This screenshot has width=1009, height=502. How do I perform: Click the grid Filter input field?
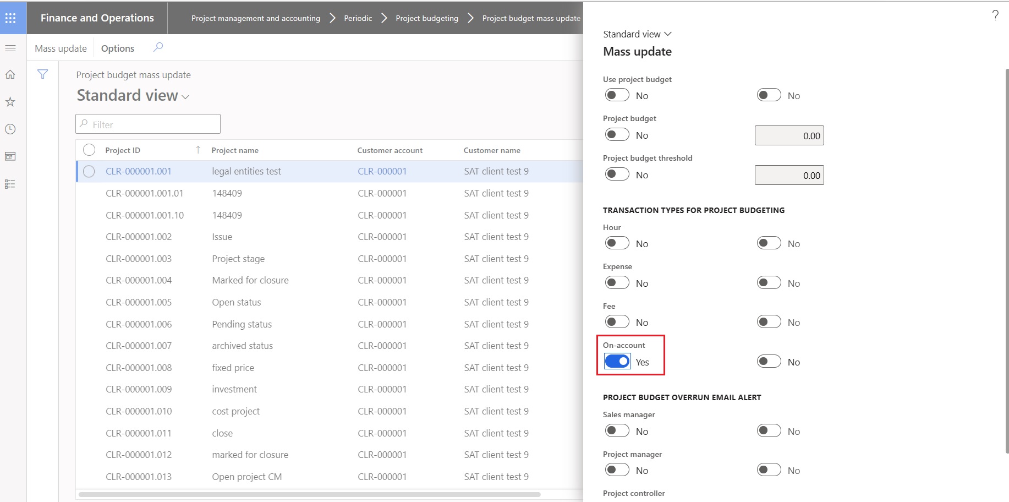148,124
